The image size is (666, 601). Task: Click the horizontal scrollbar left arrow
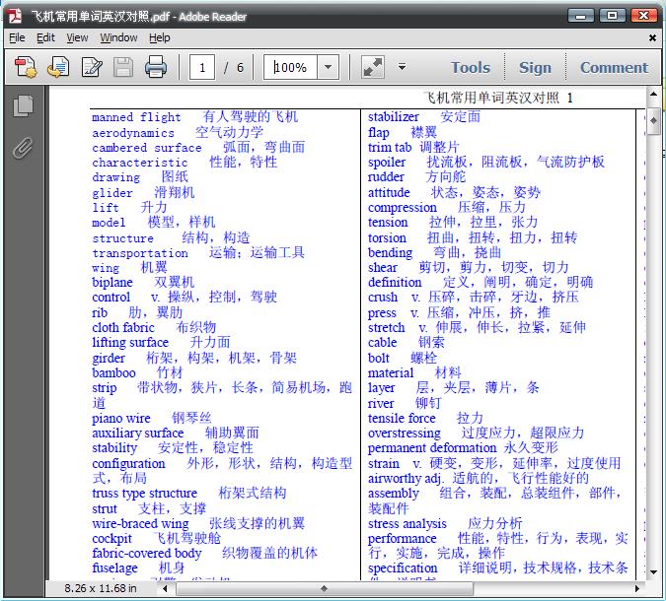pos(165,588)
